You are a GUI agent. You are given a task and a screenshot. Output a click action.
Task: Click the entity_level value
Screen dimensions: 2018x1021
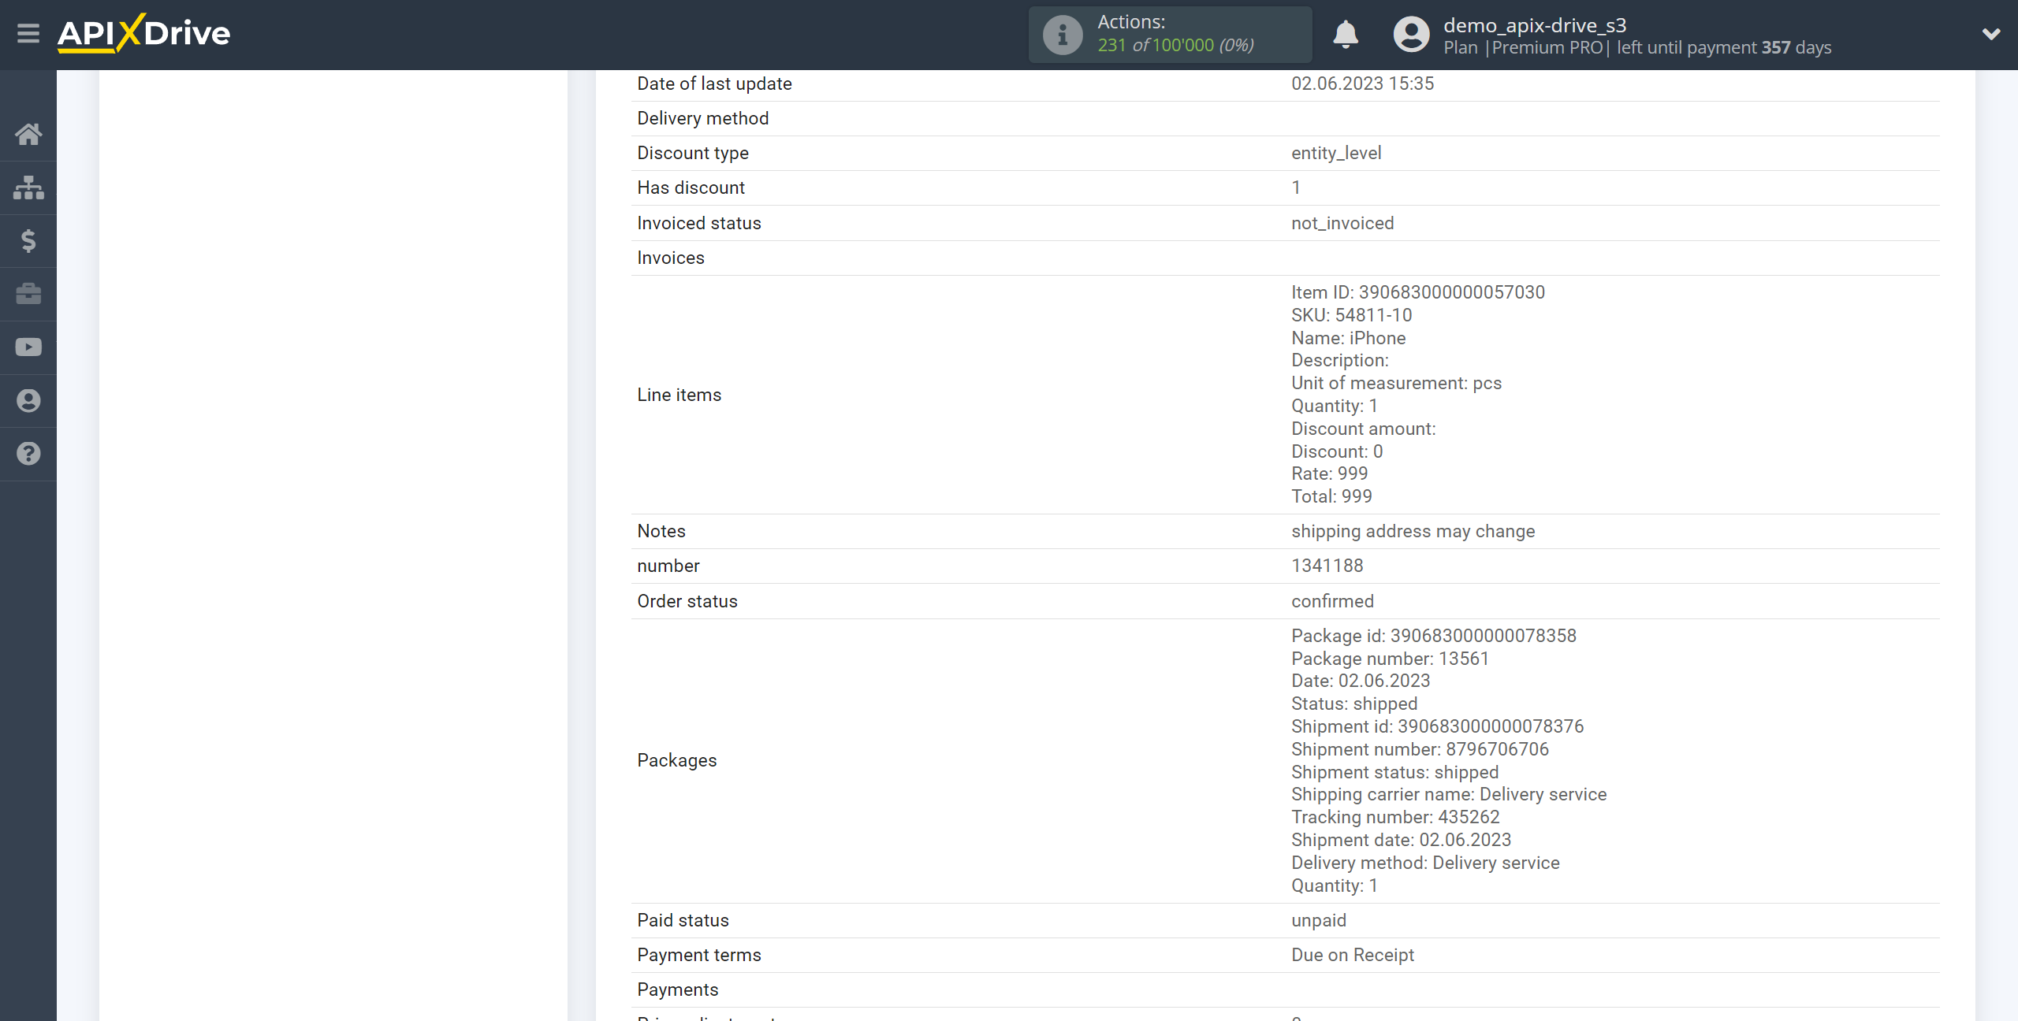pyautogui.click(x=1336, y=154)
